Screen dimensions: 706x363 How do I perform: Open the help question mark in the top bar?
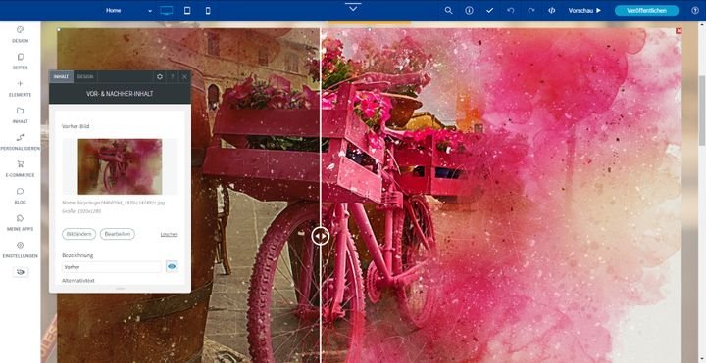[695, 11]
